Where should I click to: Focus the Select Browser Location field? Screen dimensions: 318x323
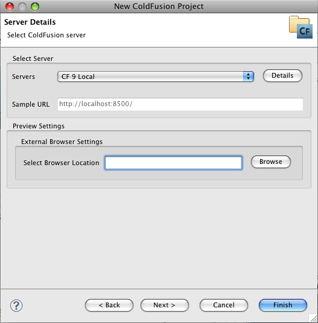tap(173, 163)
